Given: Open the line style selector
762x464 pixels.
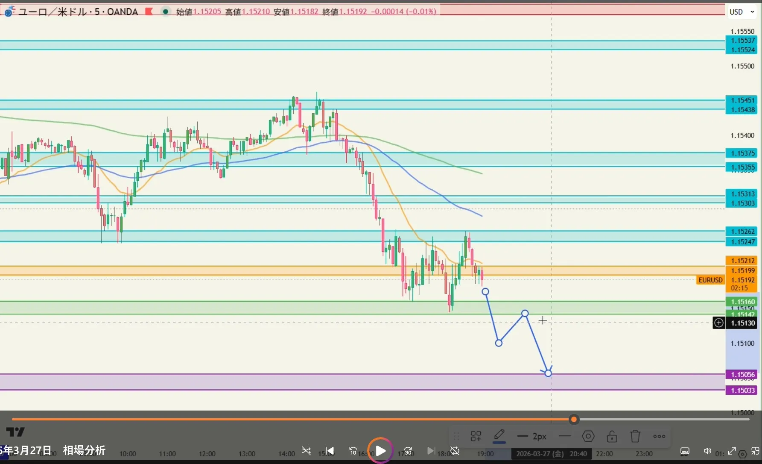Looking at the screenshot, I should pyautogui.click(x=565, y=436).
